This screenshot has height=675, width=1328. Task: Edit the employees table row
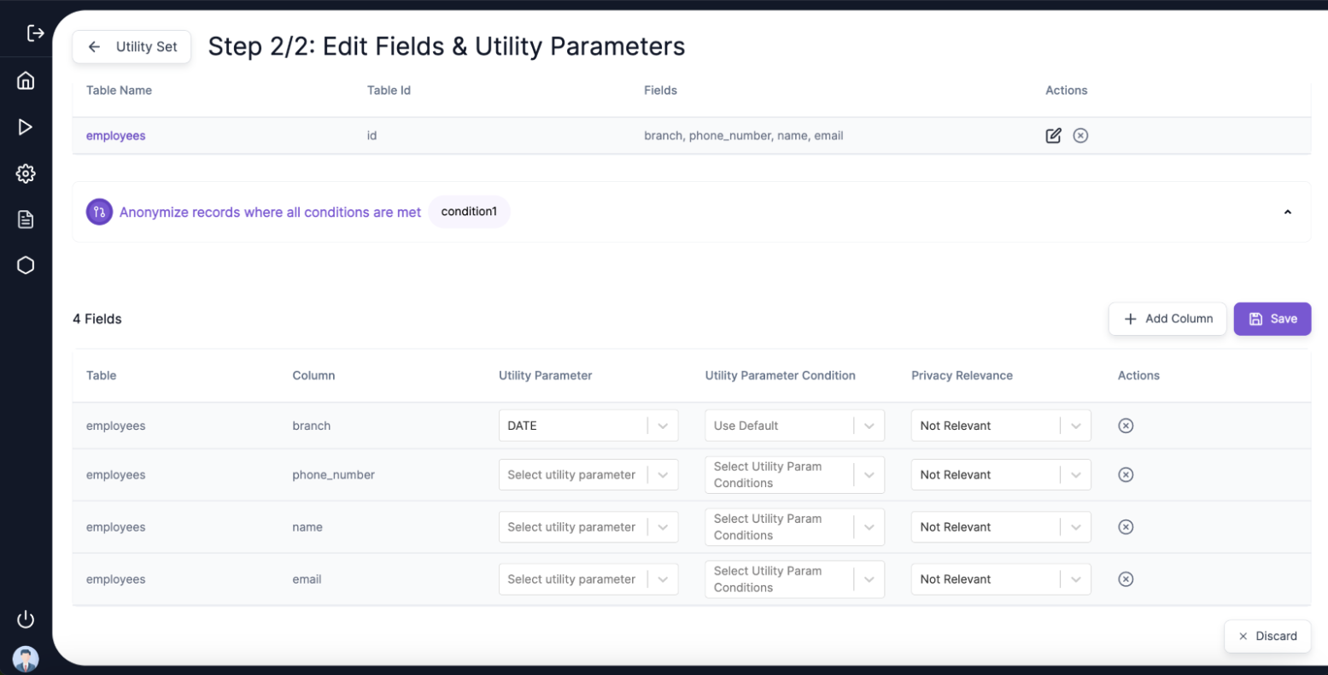pos(1053,136)
